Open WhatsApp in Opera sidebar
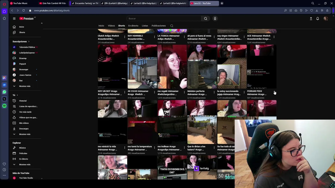The width and height of the screenshot is (335, 188). (4, 92)
